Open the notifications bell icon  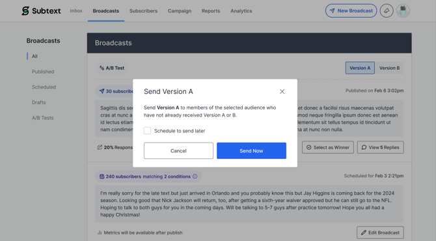coord(387,11)
